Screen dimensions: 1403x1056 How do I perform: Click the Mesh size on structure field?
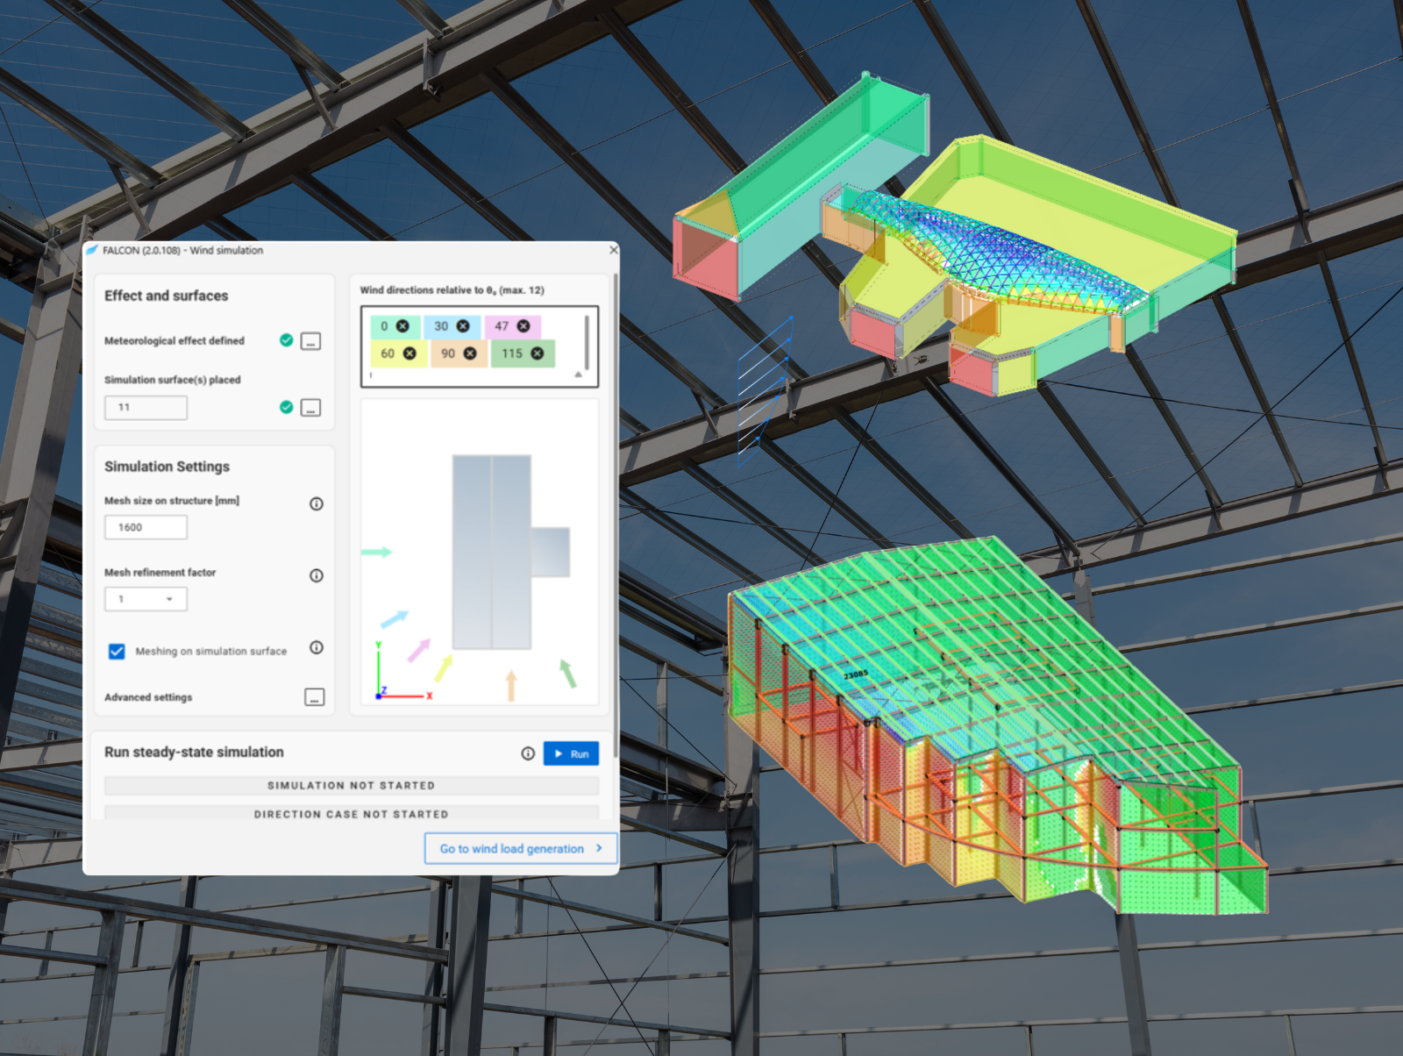tap(146, 527)
